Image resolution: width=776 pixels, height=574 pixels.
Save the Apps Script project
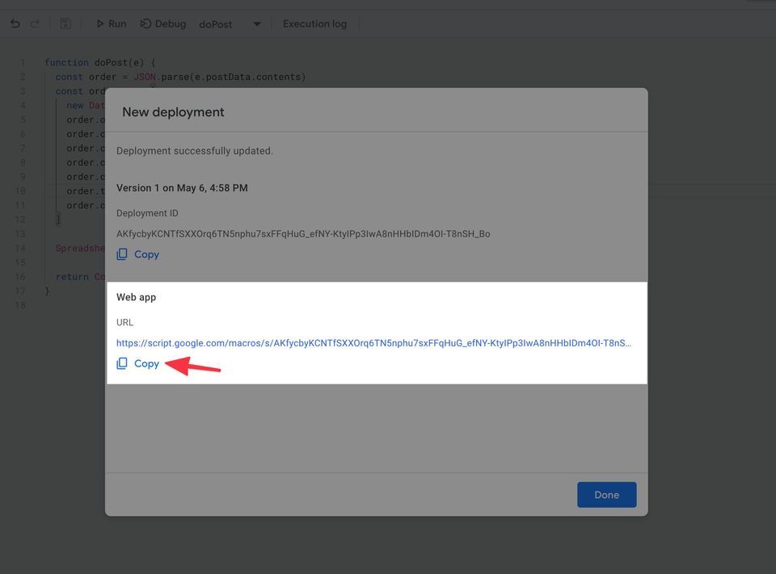(x=65, y=23)
